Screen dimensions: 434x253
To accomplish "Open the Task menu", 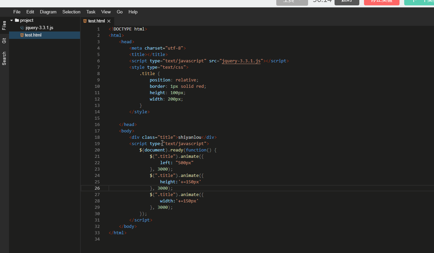I will (91, 12).
